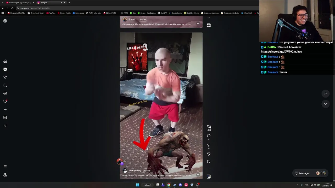Open the taskbar Search box
The image size is (335, 188).
[147, 185]
